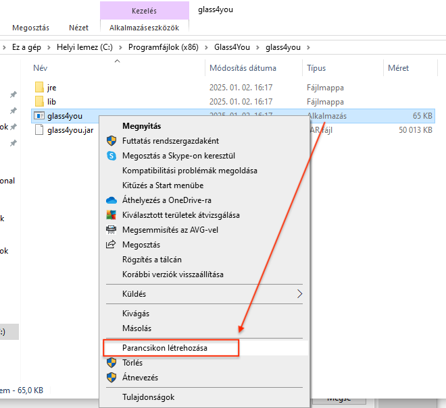Click the glass4you.jar file icon
This screenshot has width=446, height=408.
pyautogui.click(x=39, y=130)
